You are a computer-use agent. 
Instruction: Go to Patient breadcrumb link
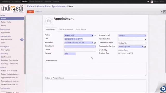31,6
